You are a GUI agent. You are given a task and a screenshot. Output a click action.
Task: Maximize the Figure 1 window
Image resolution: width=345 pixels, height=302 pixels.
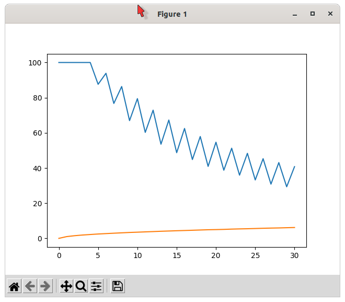pos(313,14)
